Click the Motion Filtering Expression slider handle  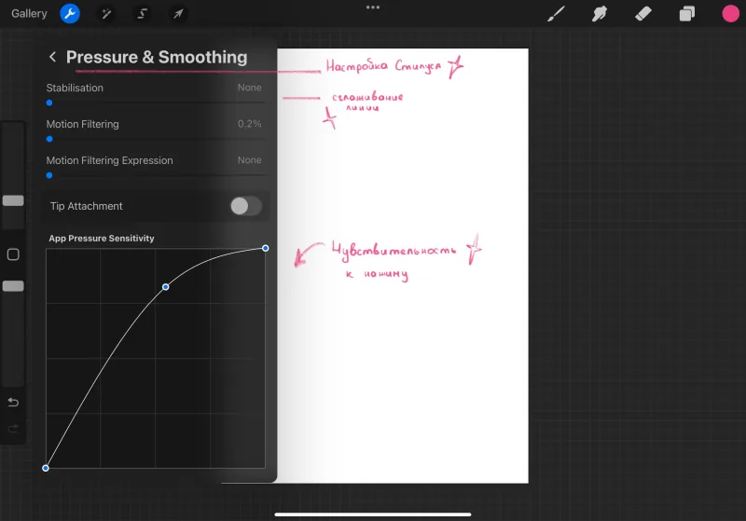(x=49, y=175)
